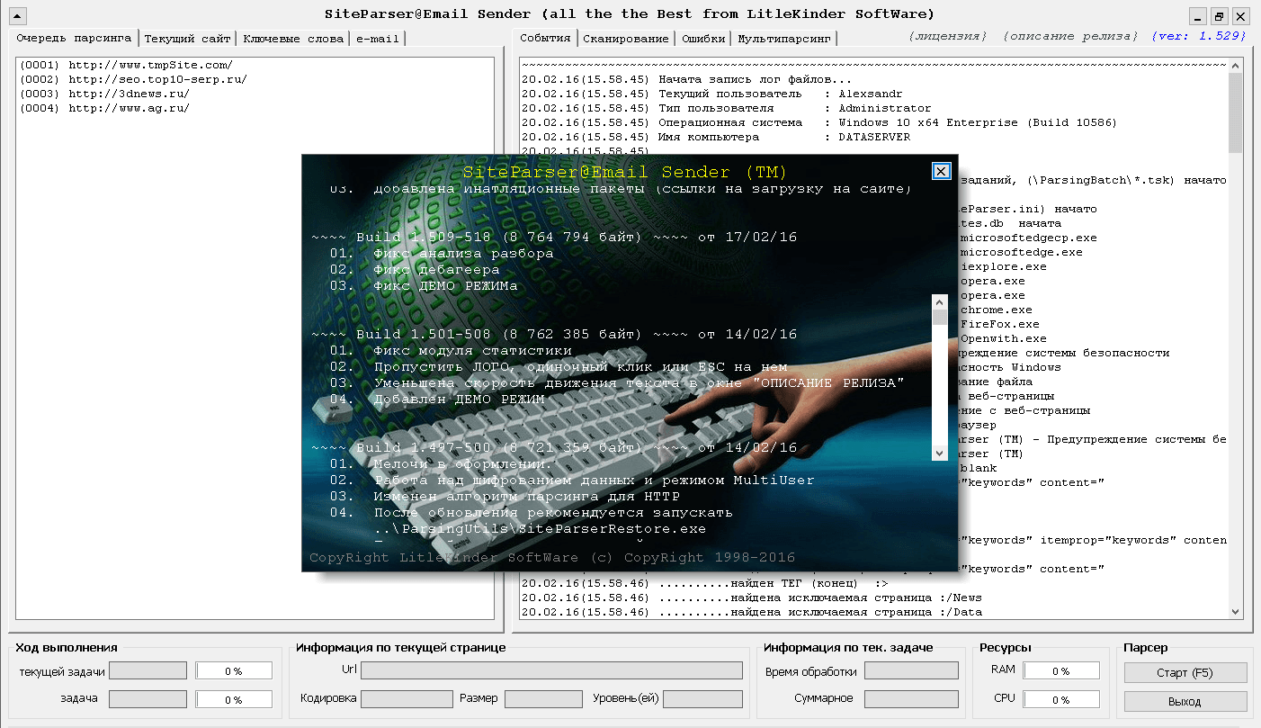Click the 'Операционная система' log line
This screenshot has height=728, width=1261.
819,122
